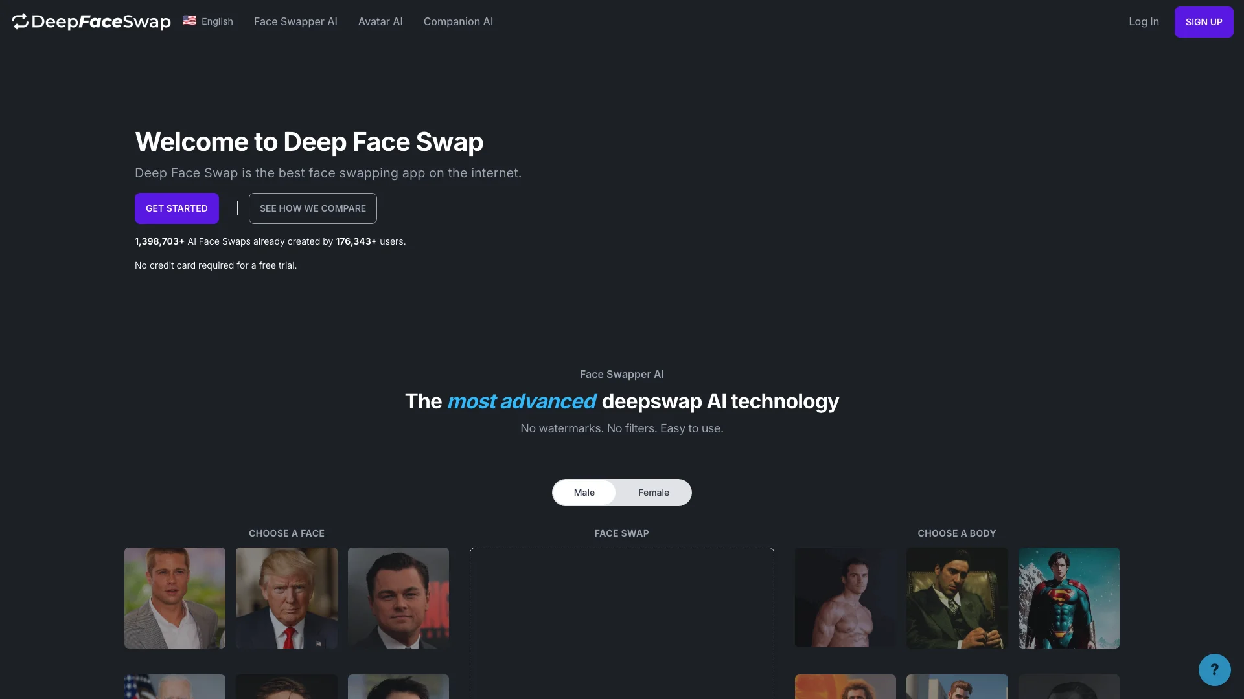This screenshot has width=1244, height=699.
Task: Expand Avatar AI navigation menu
Action: click(380, 22)
